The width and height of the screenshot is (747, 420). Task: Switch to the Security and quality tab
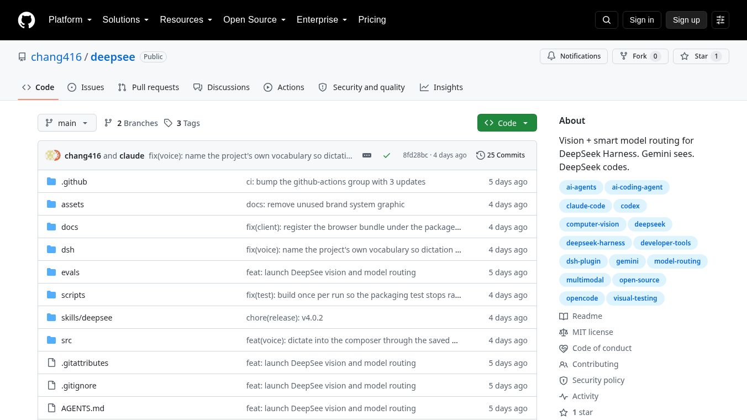coord(362,87)
